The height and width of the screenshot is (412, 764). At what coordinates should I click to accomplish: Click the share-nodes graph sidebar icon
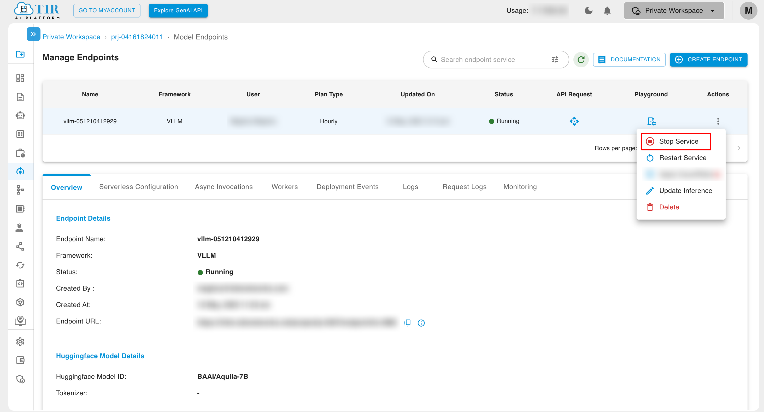click(20, 246)
